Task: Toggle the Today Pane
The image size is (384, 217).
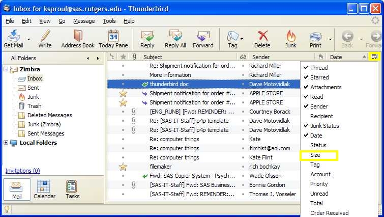Action: click(x=113, y=39)
